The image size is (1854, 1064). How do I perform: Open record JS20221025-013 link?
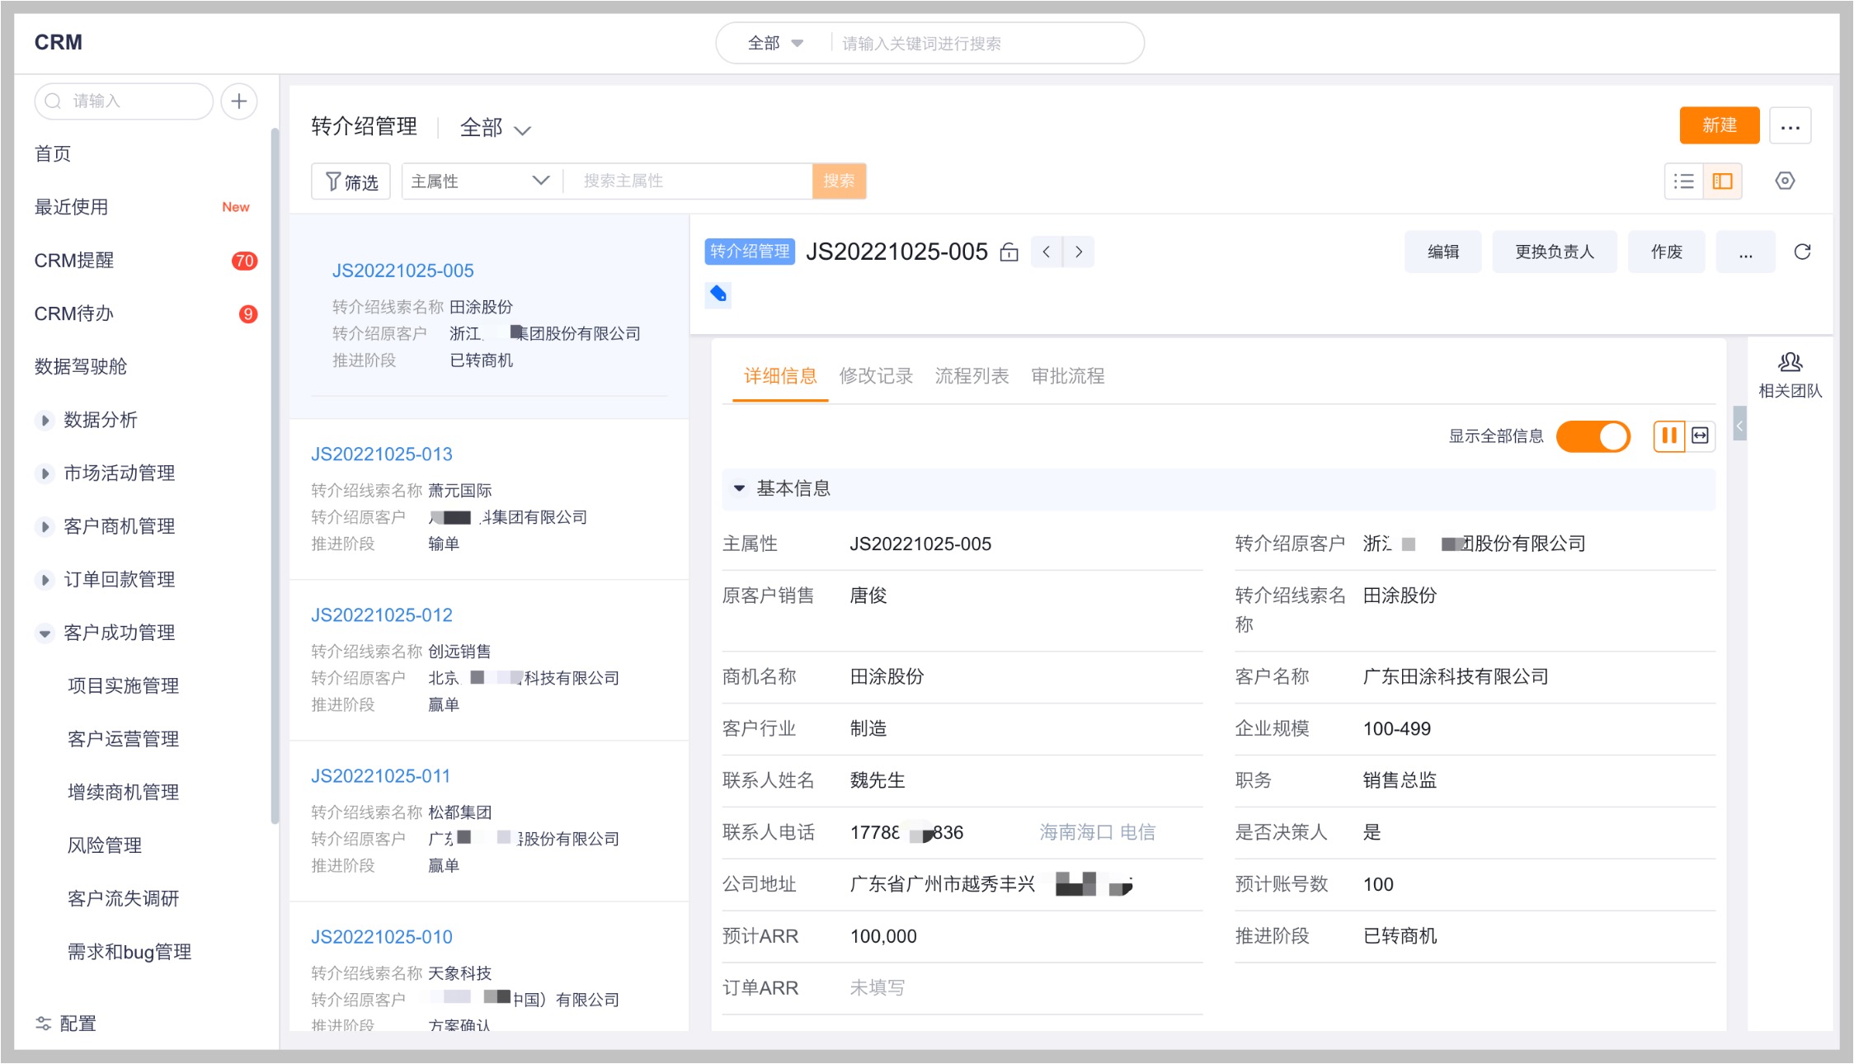click(382, 454)
